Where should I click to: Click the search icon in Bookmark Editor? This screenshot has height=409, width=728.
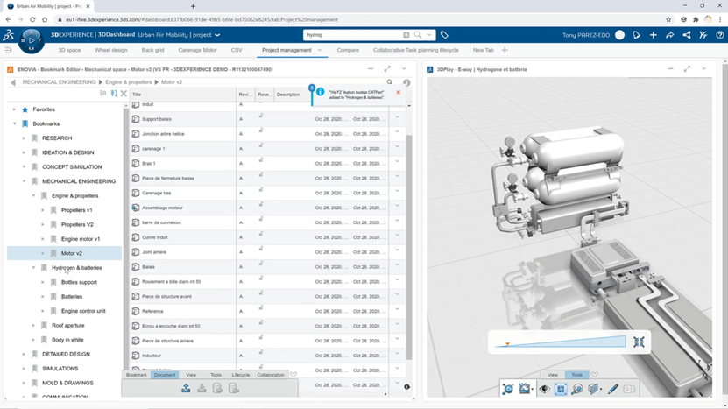pos(390,82)
